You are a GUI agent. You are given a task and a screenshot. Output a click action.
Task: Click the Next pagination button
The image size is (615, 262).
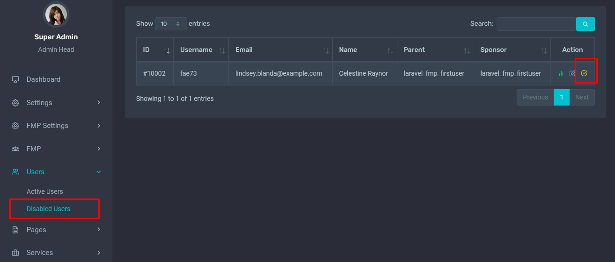click(582, 98)
